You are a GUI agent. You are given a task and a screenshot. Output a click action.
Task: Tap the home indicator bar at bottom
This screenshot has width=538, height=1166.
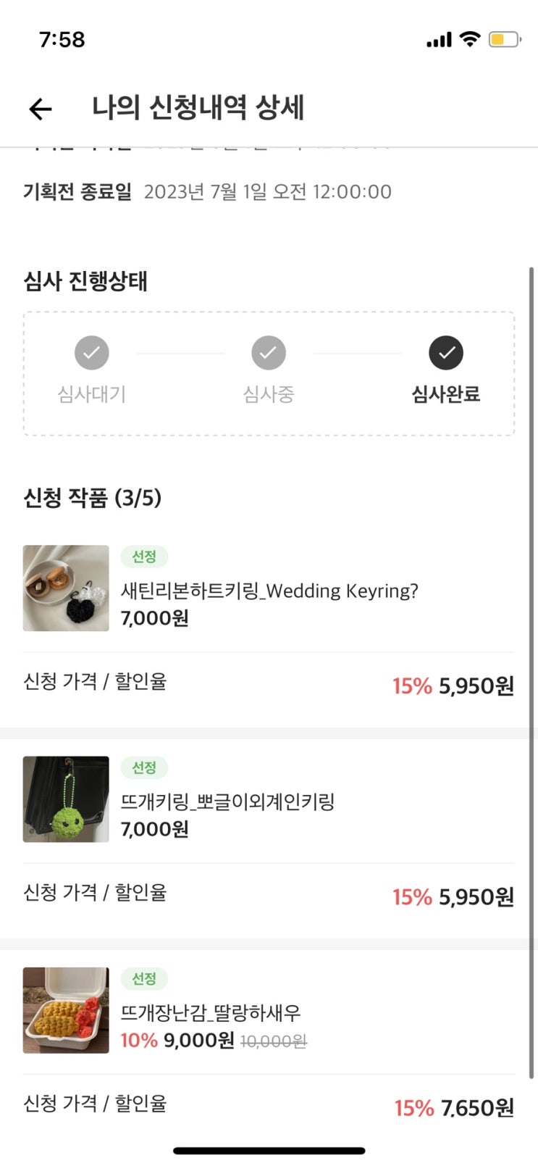pos(269,1150)
